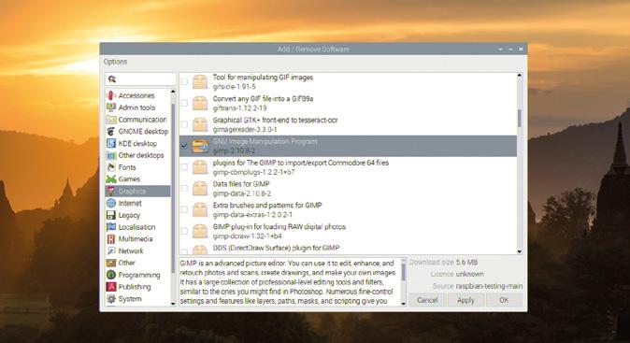
Task: Choose the KDE desktop category icon
Action: 111,143
